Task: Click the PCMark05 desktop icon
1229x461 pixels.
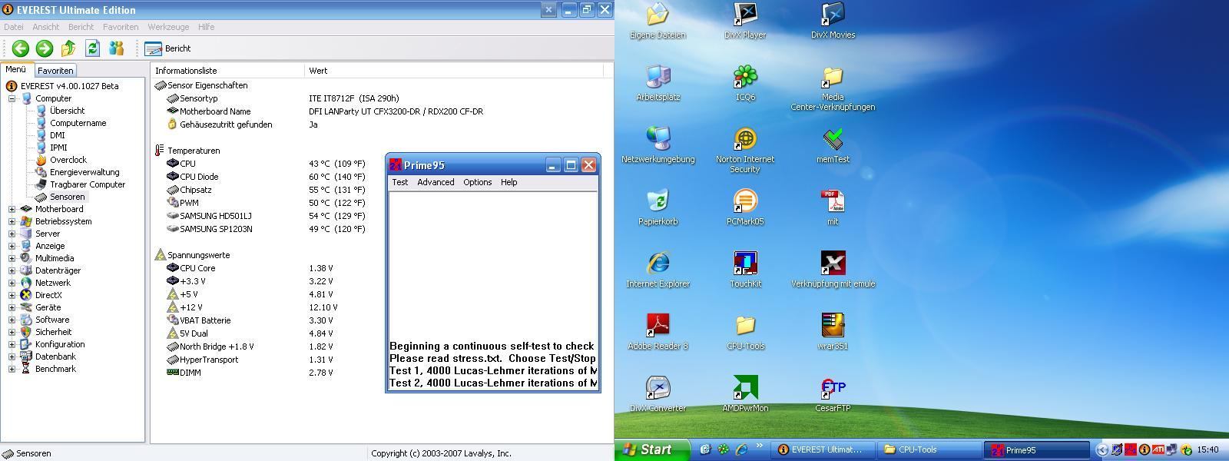Action: tap(745, 207)
